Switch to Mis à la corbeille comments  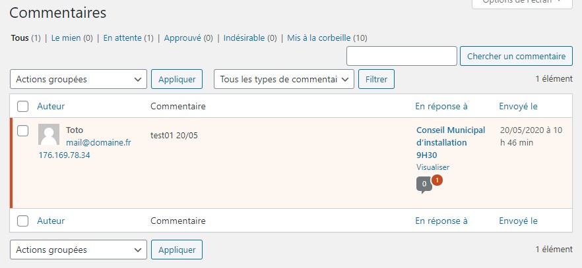(319, 38)
